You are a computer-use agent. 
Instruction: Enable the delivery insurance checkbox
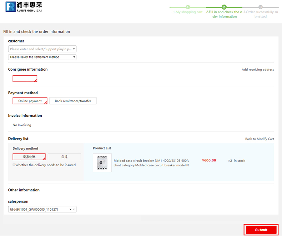click(x=14, y=165)
